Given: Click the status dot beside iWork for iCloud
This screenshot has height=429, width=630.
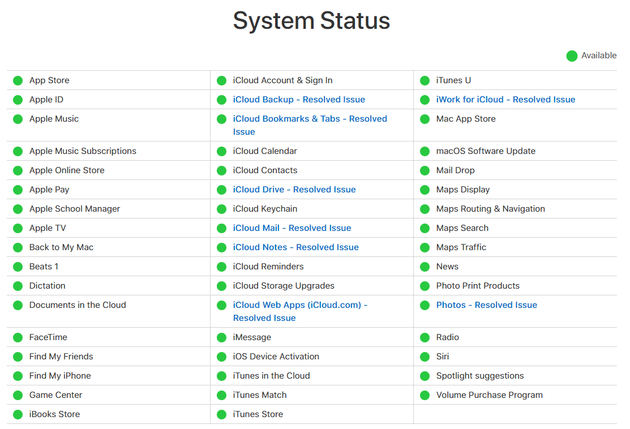Looking at the screenshot, I should coord(425,100).
